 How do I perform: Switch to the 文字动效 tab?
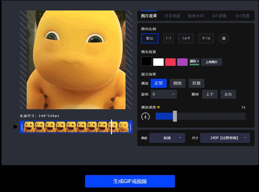click(x=172, y=16)
